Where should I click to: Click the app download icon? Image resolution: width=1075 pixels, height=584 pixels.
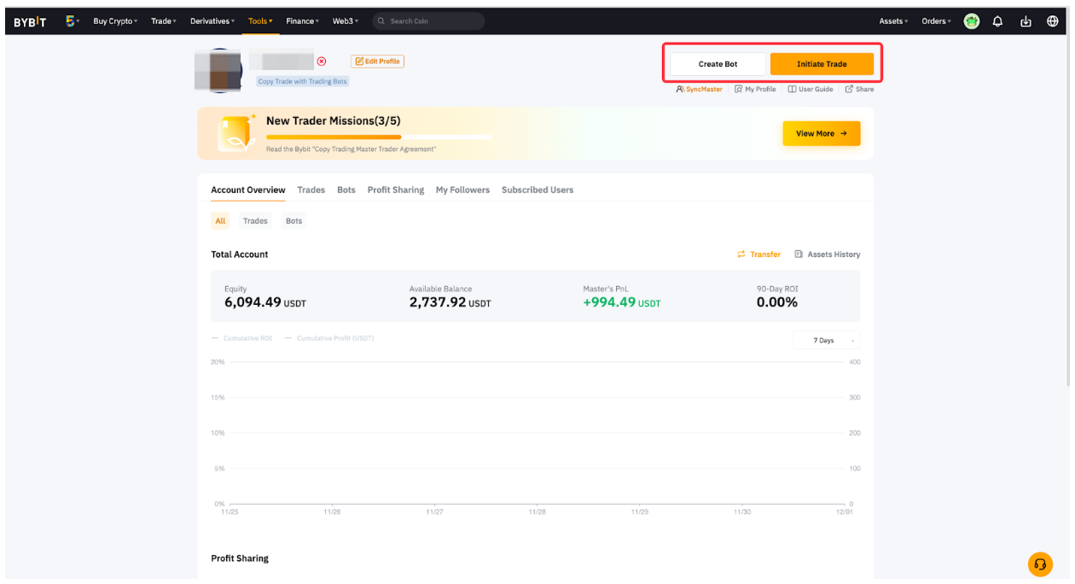[x=1026, y=21]
